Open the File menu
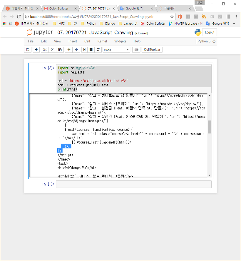This screenshot has width=241, height=261. (31, 41)
